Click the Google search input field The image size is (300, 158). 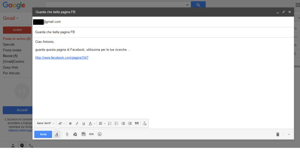(115, 5)
